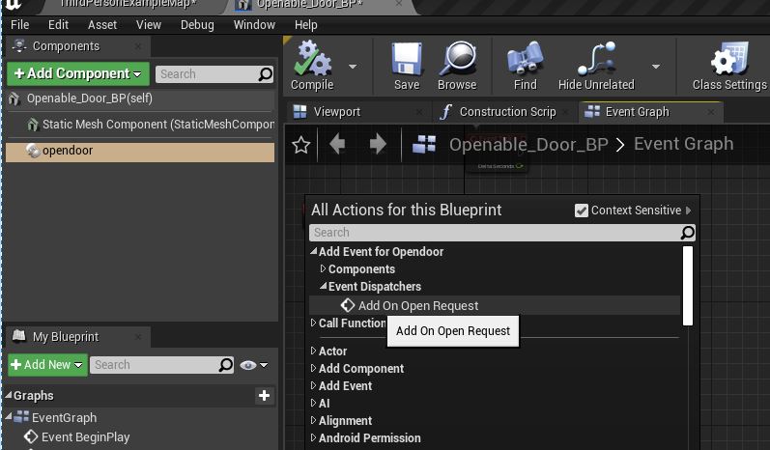The height and width of the screenshot is (450, 770).
Task: Add a new graph with plus button
Action: 264,396
